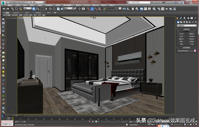Open the Modify panel tab icon
This screenshot has height=127, width=199.
coord(181,18)
